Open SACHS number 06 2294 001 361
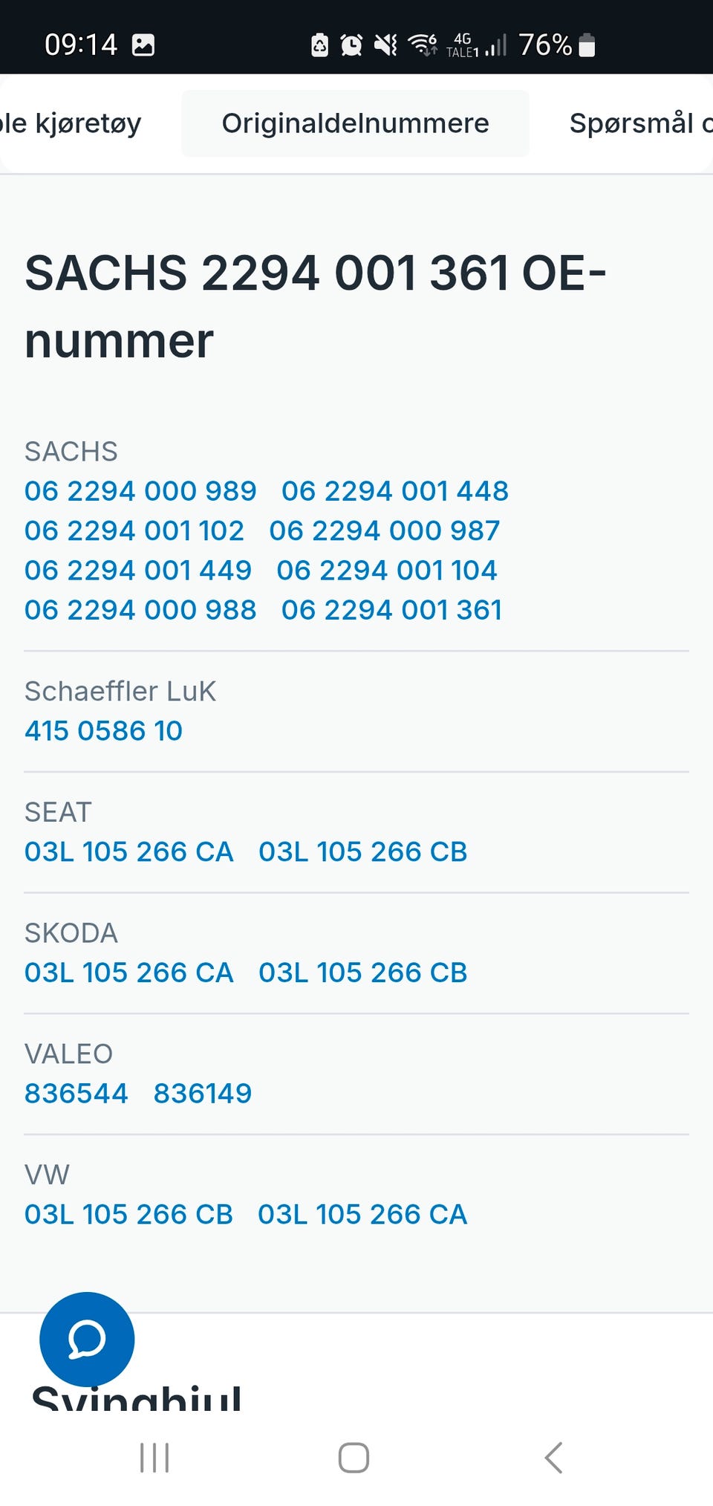 click(392, 610)
